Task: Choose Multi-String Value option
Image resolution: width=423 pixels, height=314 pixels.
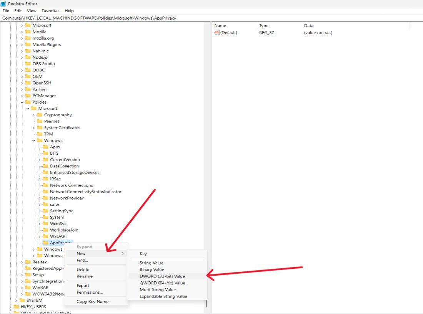Action: 167,289
